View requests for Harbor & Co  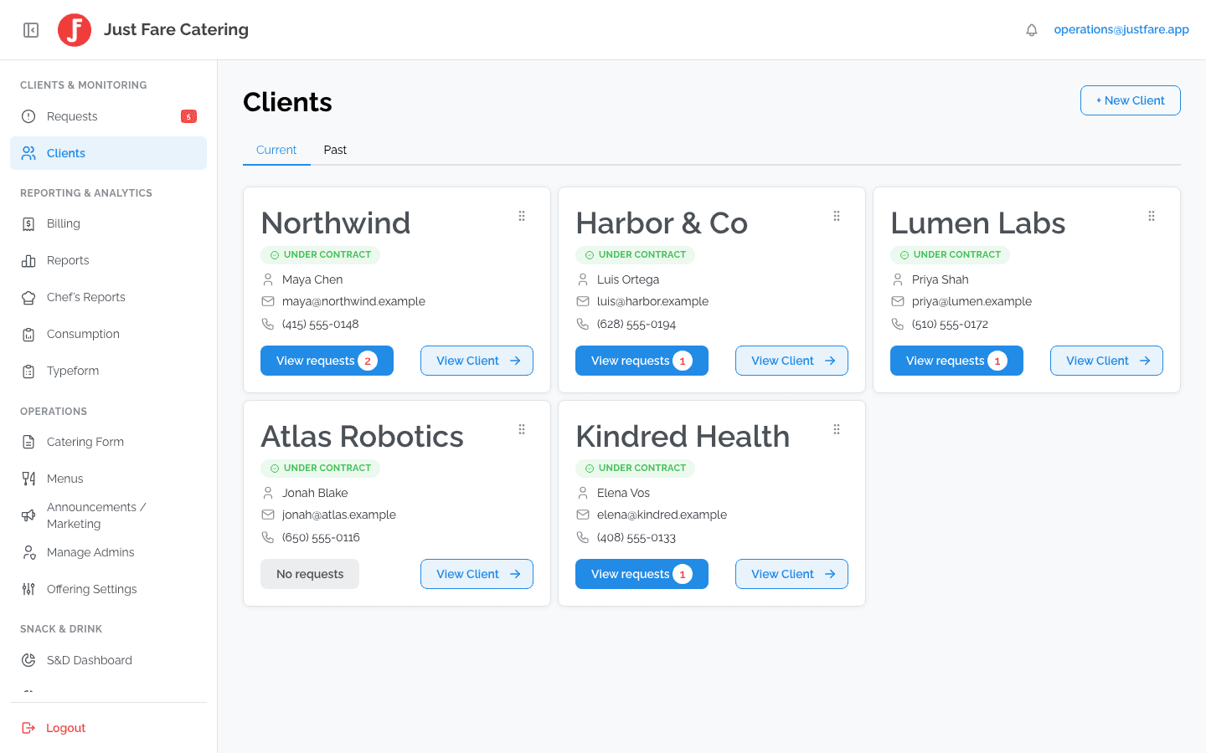tap(642, 361)
